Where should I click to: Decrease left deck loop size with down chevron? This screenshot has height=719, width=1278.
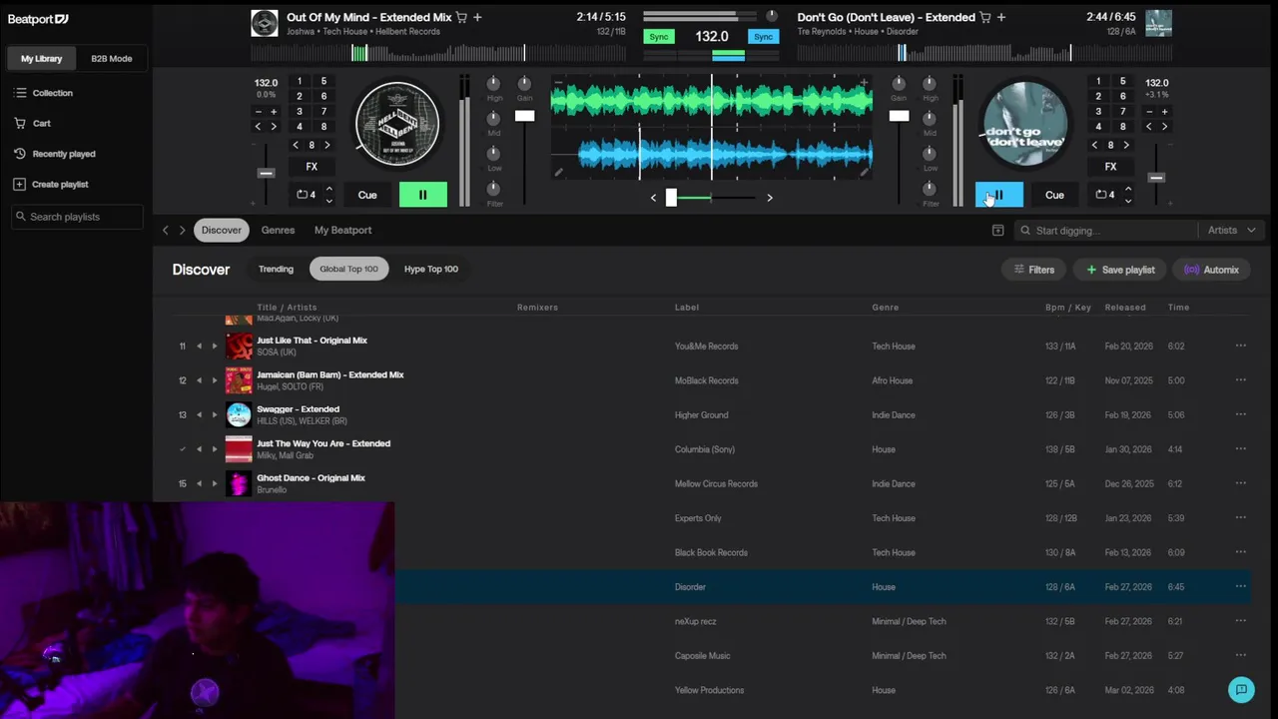pos(329,201)
